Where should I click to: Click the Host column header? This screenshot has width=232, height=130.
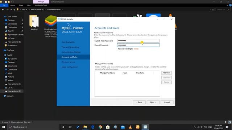click(x=125, y=73)
